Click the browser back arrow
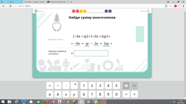 click(x=4, y=6)
